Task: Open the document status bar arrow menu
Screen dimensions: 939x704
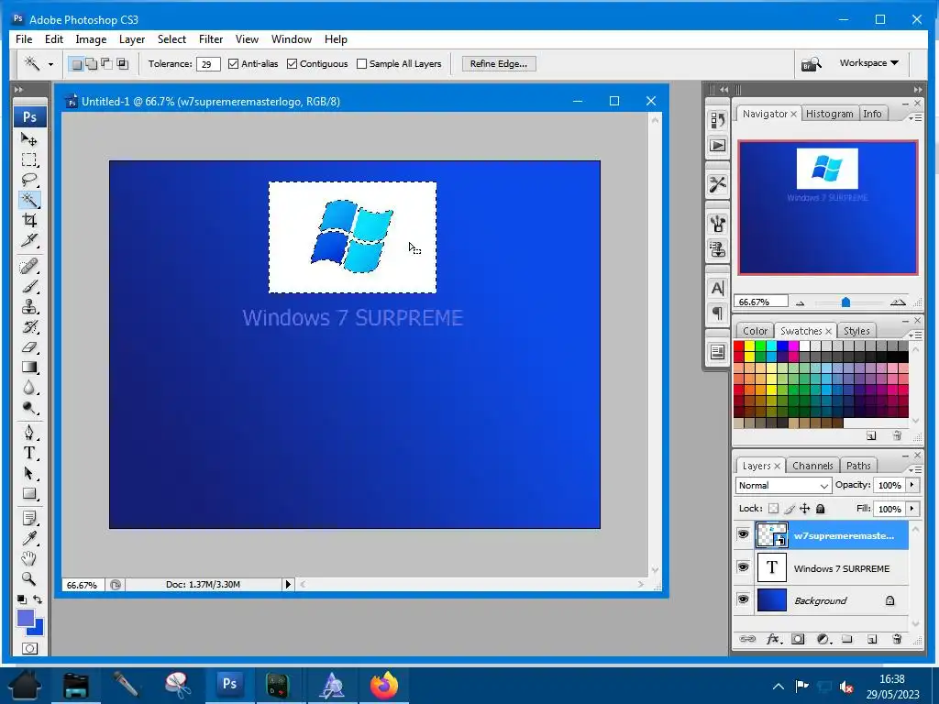Action: [288, 584]
